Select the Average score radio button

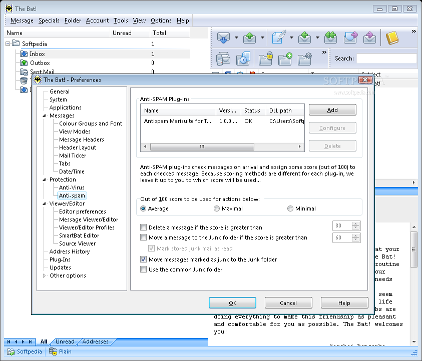[x=143, y=208]
